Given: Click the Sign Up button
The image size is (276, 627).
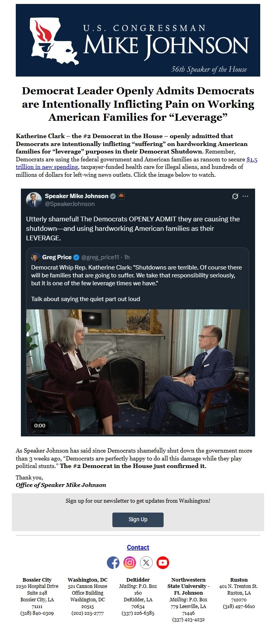Looking at the screenshot, I should (x=138, y=519).
